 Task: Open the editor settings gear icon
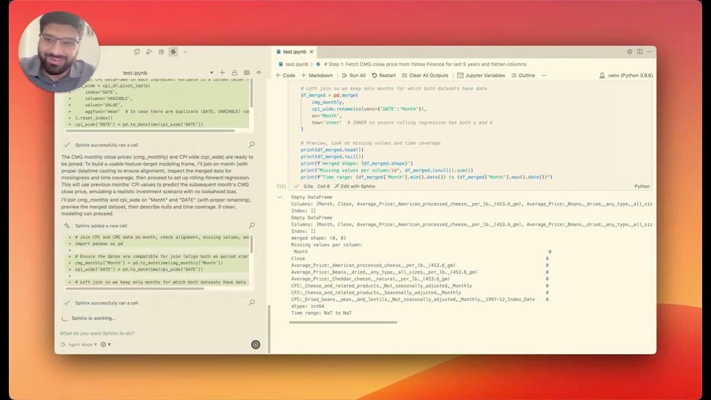point(629,52)
